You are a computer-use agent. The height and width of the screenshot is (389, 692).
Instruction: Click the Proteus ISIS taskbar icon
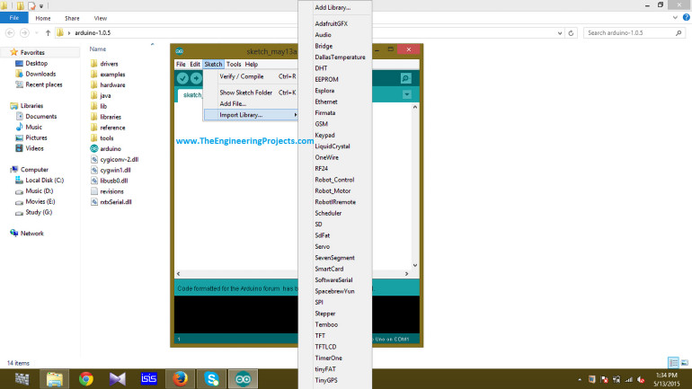(149, 378)
